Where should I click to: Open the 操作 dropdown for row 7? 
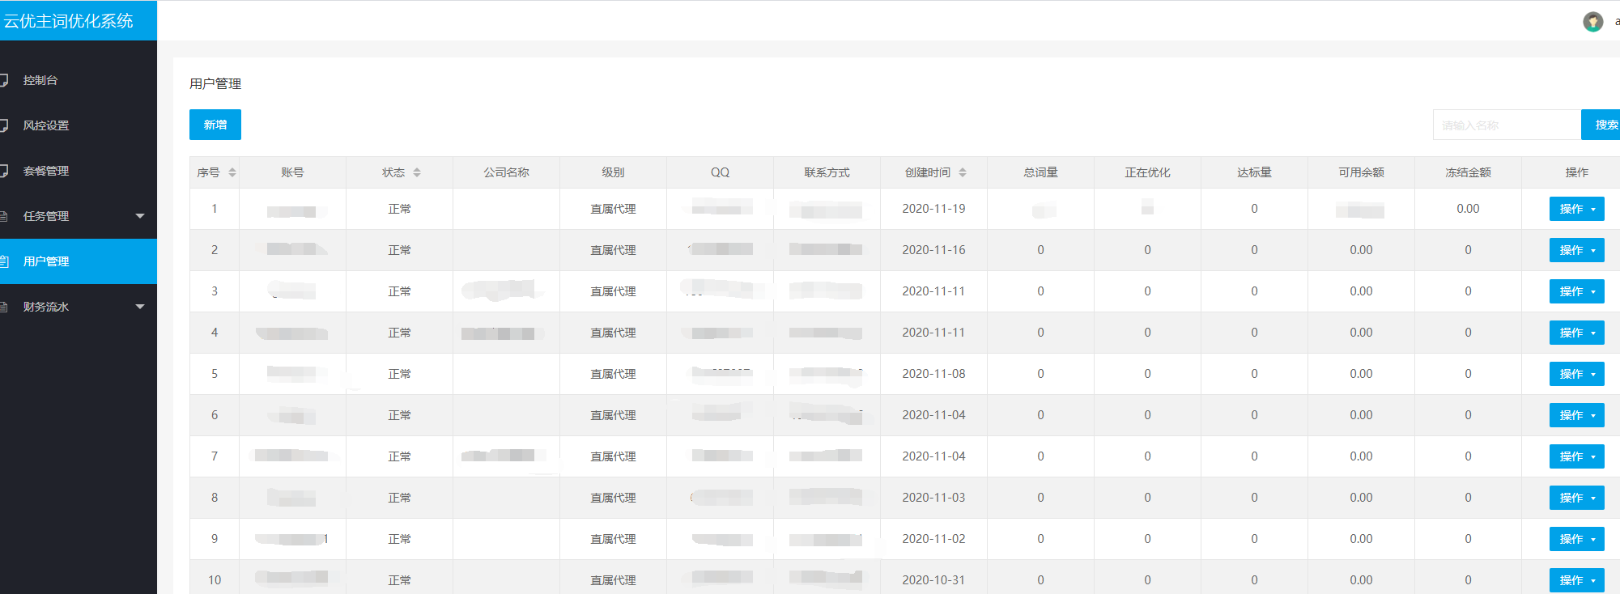pyautogui.click(x=1577, y=456)
